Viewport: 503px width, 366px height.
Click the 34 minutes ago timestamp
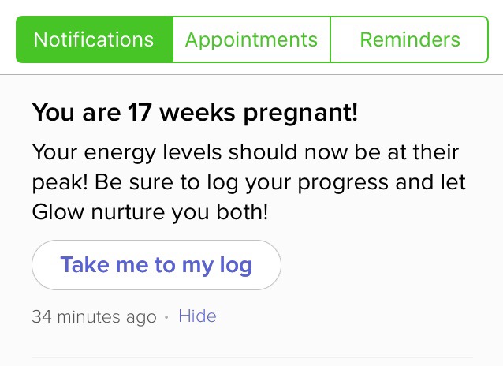click(x=94, y=317)
